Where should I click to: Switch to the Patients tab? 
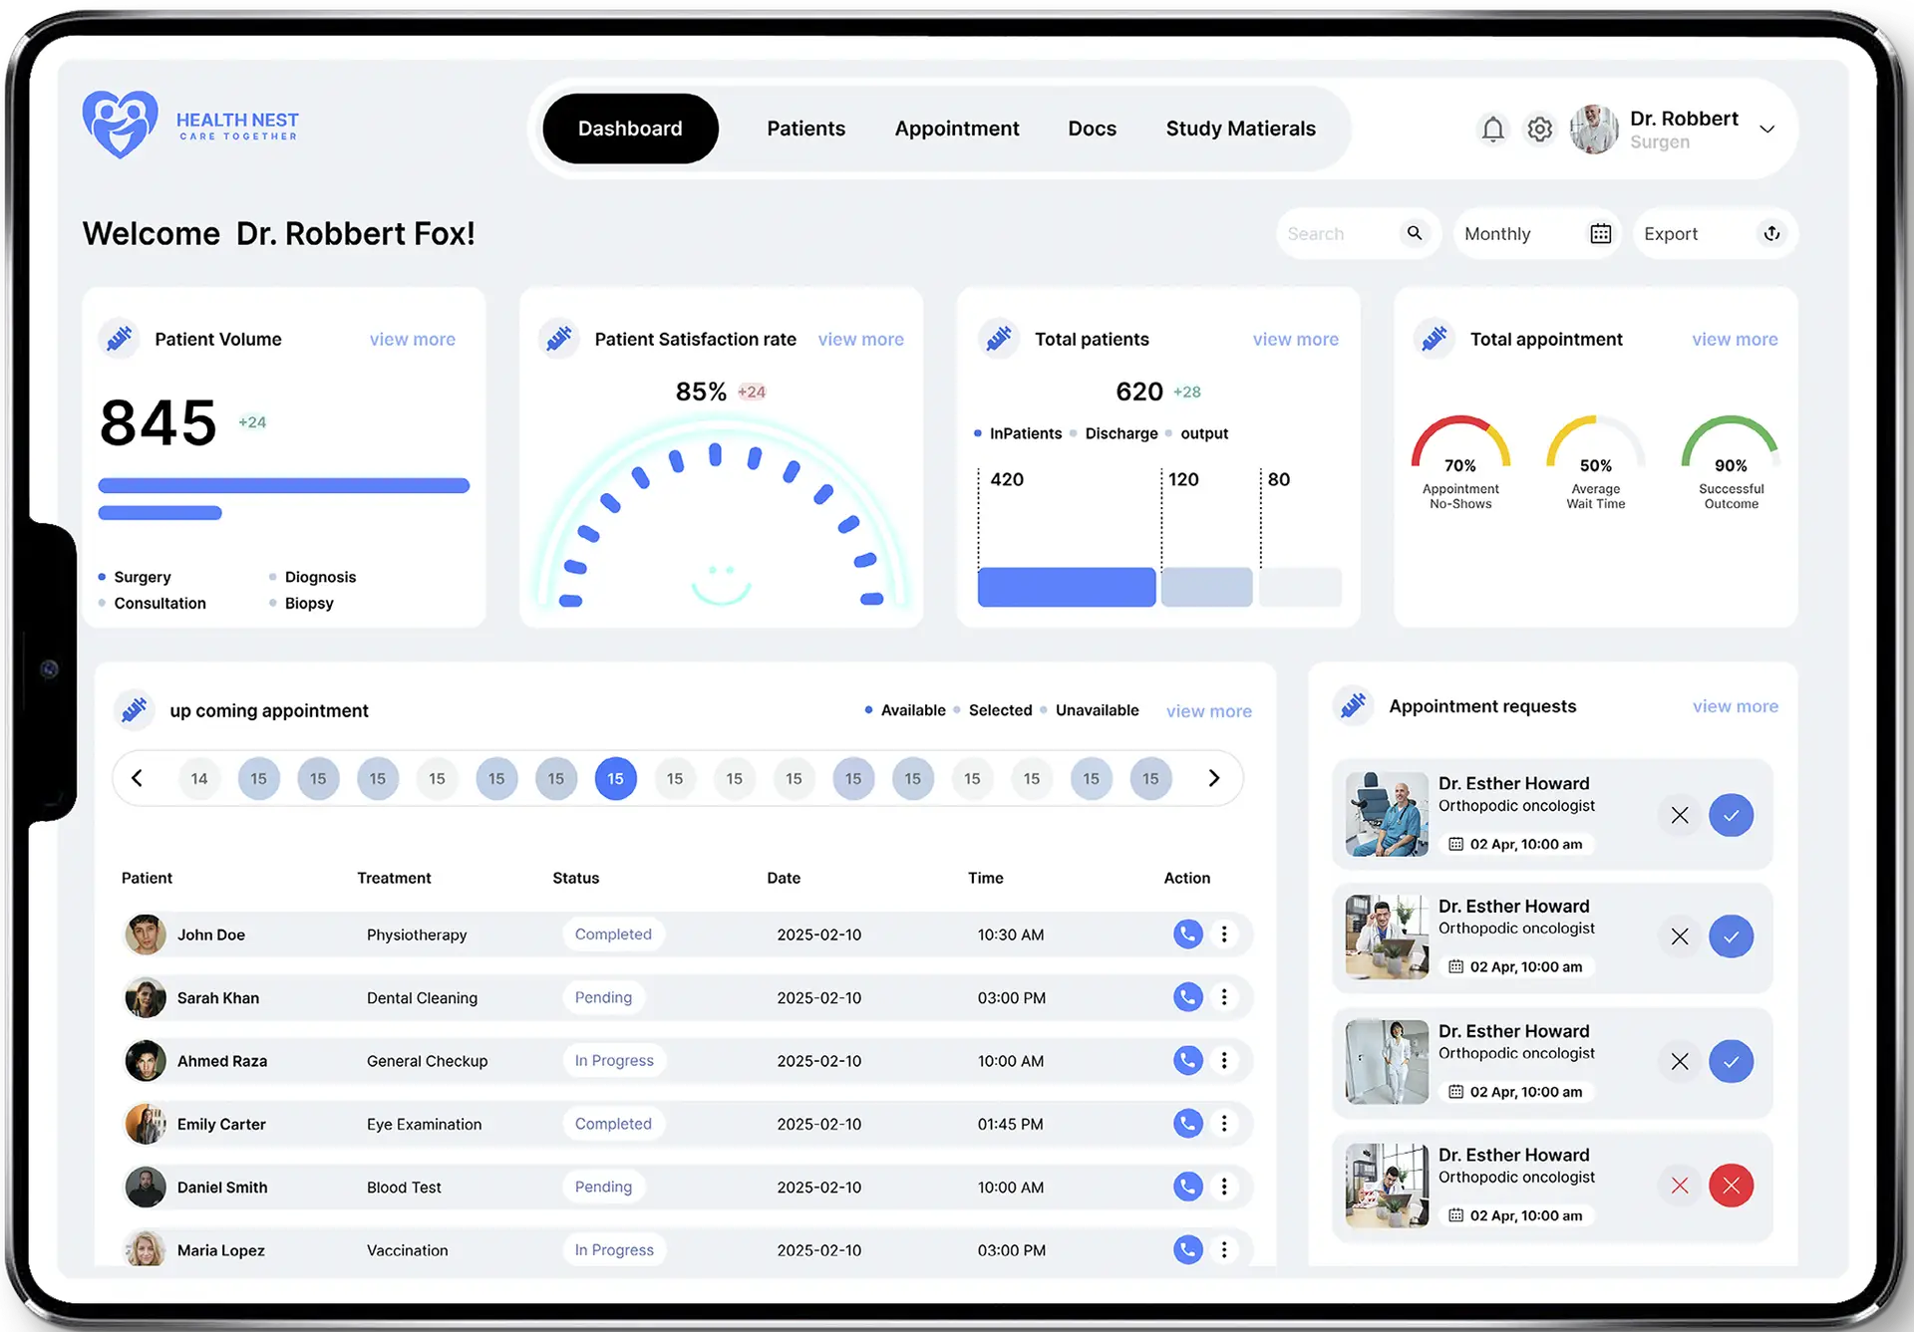click(805, 129)
